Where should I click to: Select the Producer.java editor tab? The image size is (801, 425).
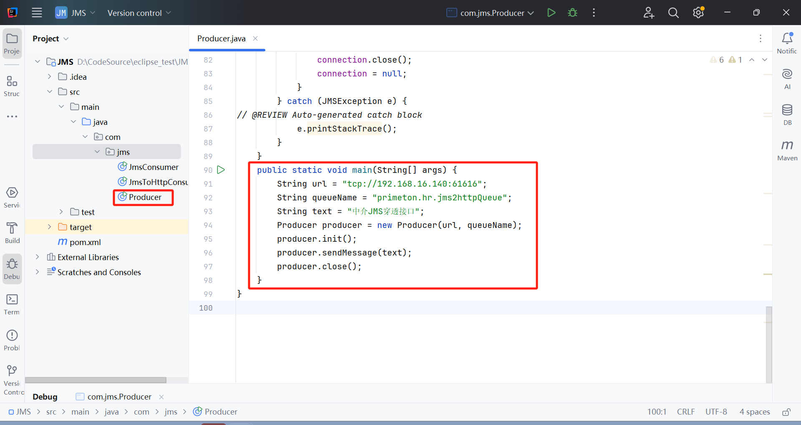pos(221,38)
